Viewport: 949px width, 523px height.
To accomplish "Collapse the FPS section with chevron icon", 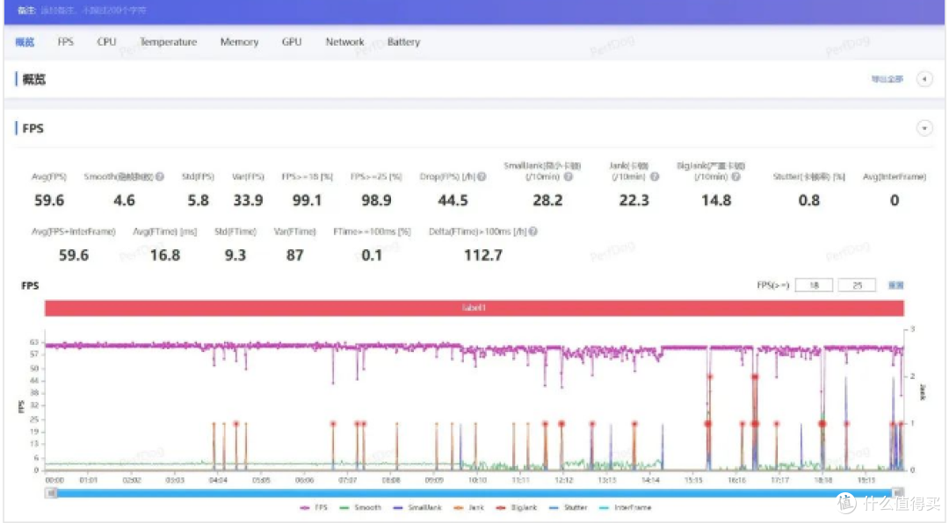I will pyautogui.click(x=924, y=128).
